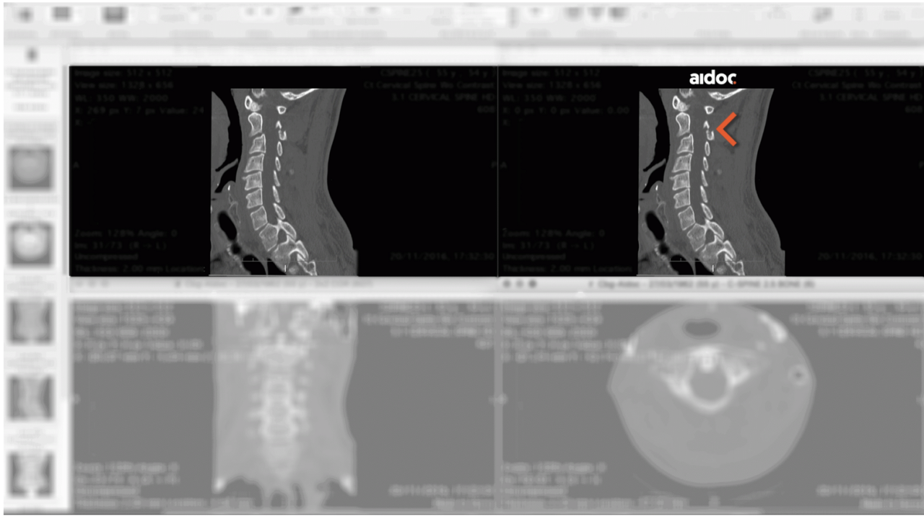Image resolution: width=924 pixels, height=516 pixels.
Task: Click the aidoc logo above the scan
Action: click(712, 78)
